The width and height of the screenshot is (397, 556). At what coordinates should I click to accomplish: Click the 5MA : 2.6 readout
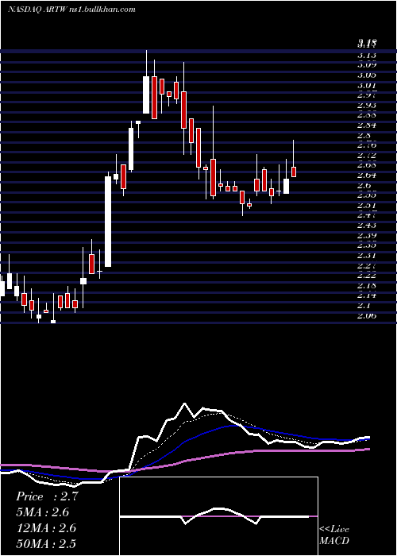(42, 512)
